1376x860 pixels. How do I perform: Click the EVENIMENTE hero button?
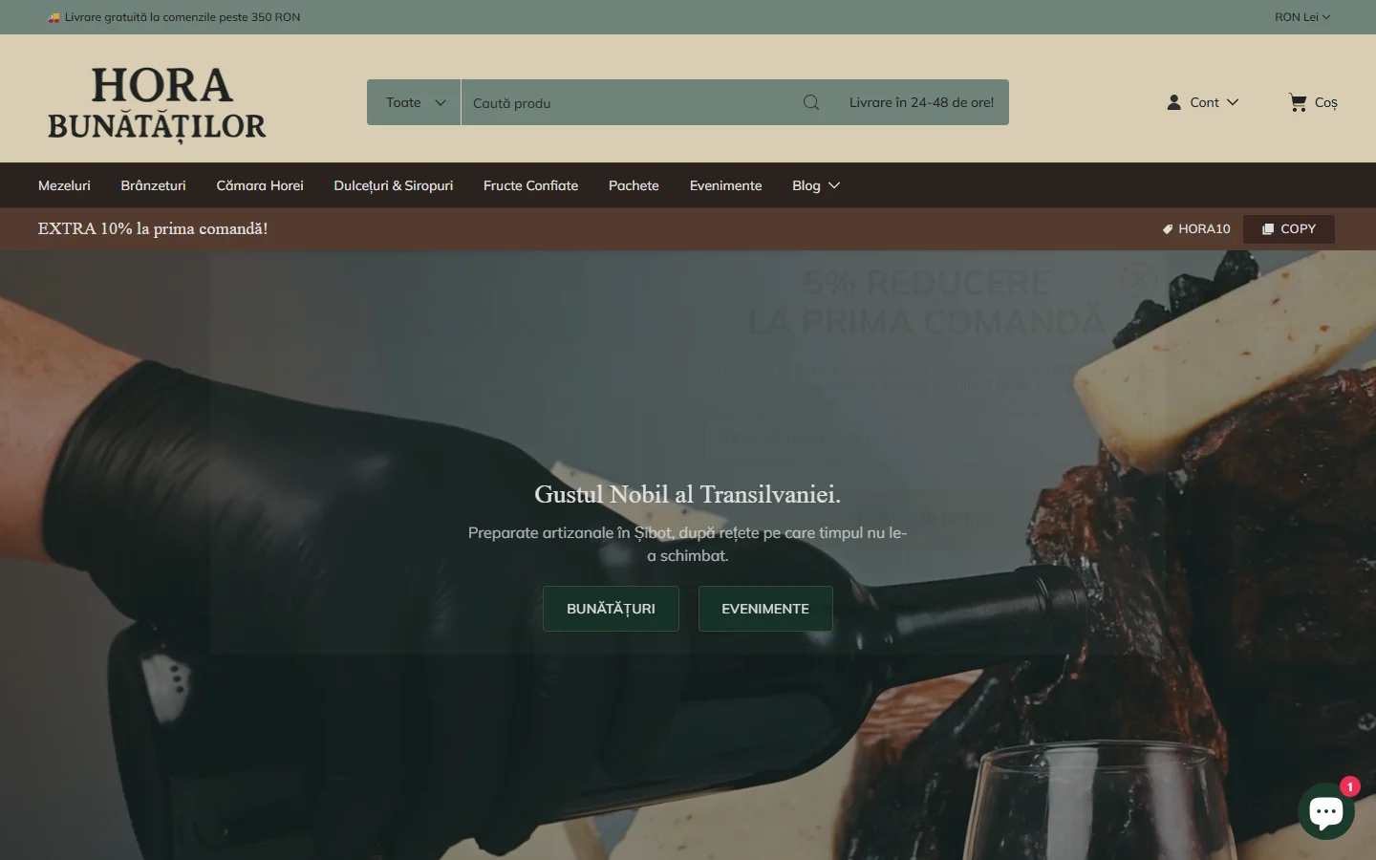pos(765,609)
